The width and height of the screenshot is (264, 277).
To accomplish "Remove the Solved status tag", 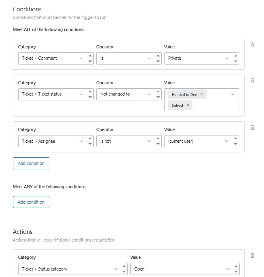I will pyautogui.click(x=188, y=105).
